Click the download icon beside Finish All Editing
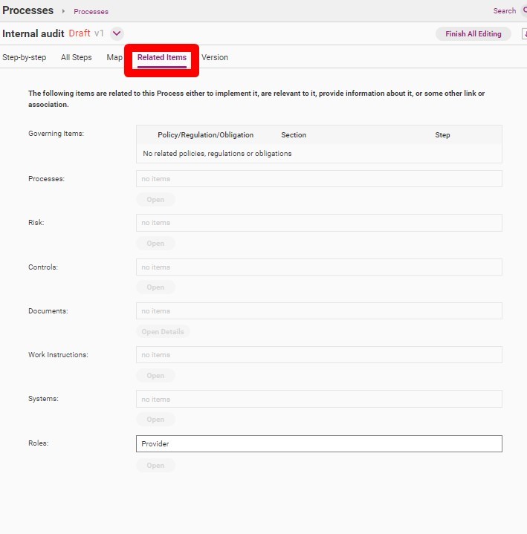527x534 pixels. click(x=524, y=33)
